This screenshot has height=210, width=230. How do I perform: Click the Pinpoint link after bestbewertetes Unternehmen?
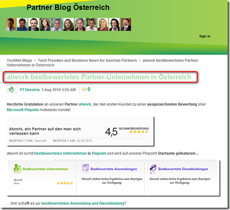(99, 153)
